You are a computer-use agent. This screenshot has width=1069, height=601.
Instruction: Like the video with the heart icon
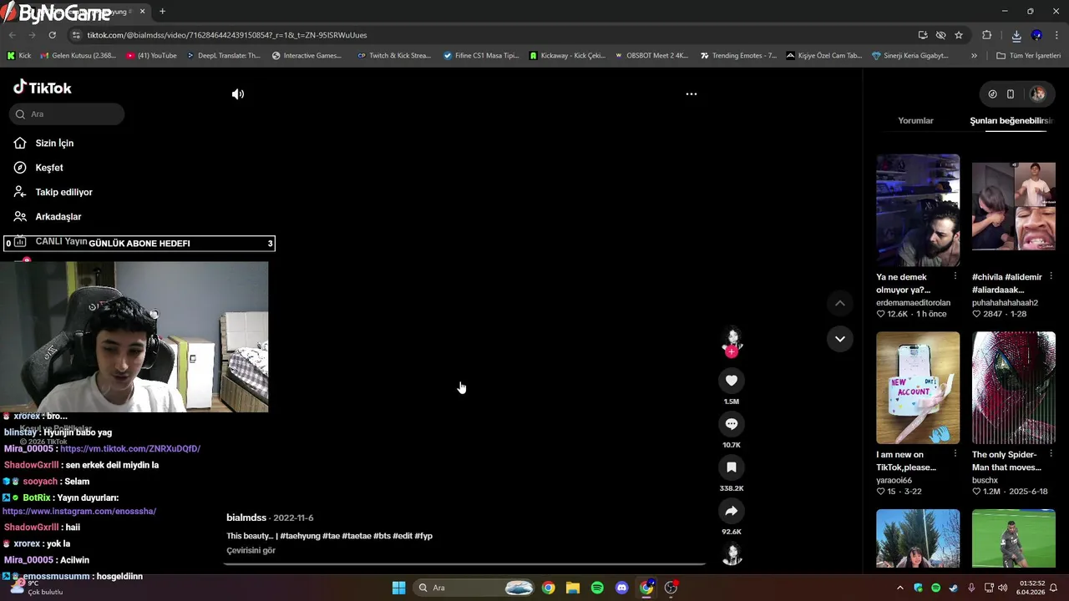tap(732, 381)
